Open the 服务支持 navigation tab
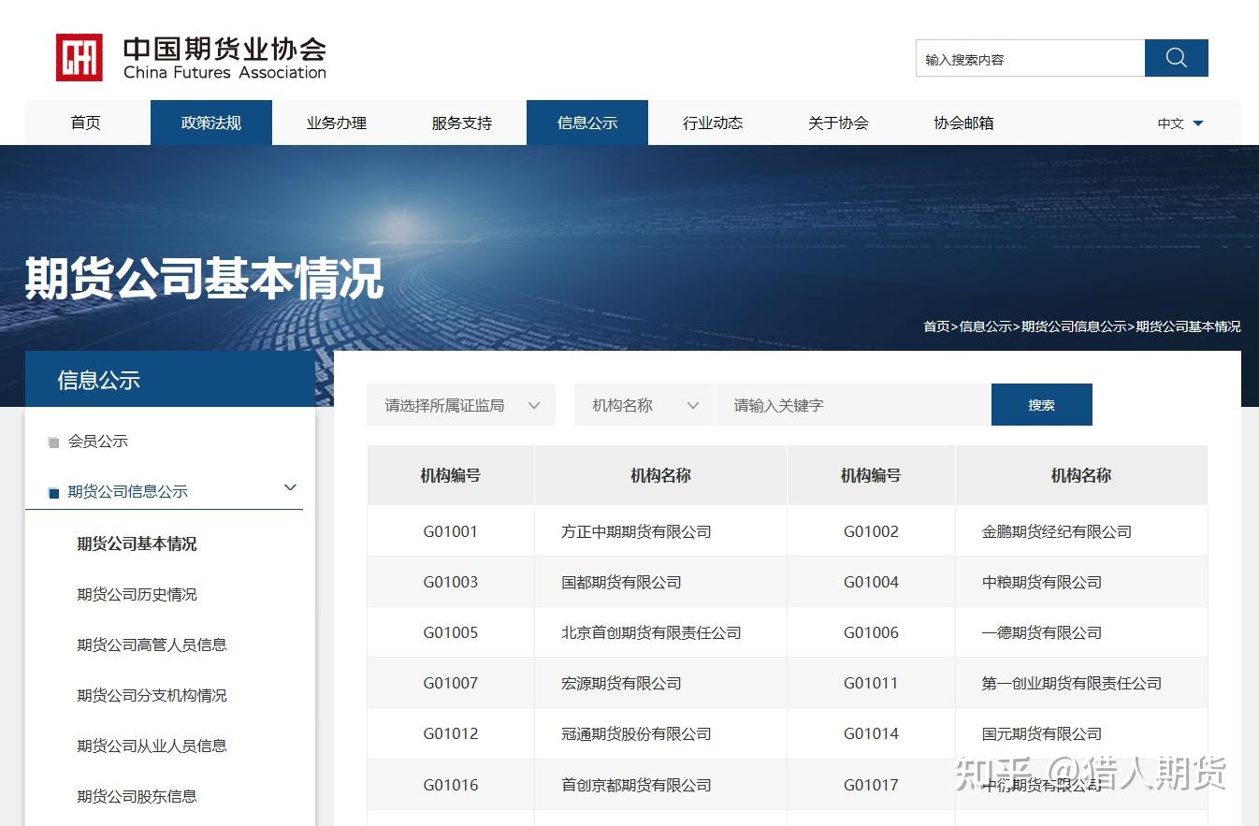Viewport: 1259px width, 826px height. point(462,123)
